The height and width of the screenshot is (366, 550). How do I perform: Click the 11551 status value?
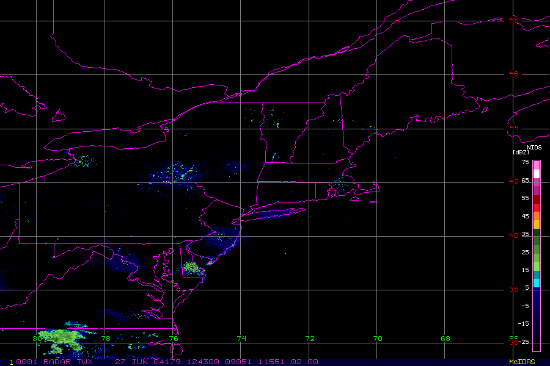click(x=271, y=362)
